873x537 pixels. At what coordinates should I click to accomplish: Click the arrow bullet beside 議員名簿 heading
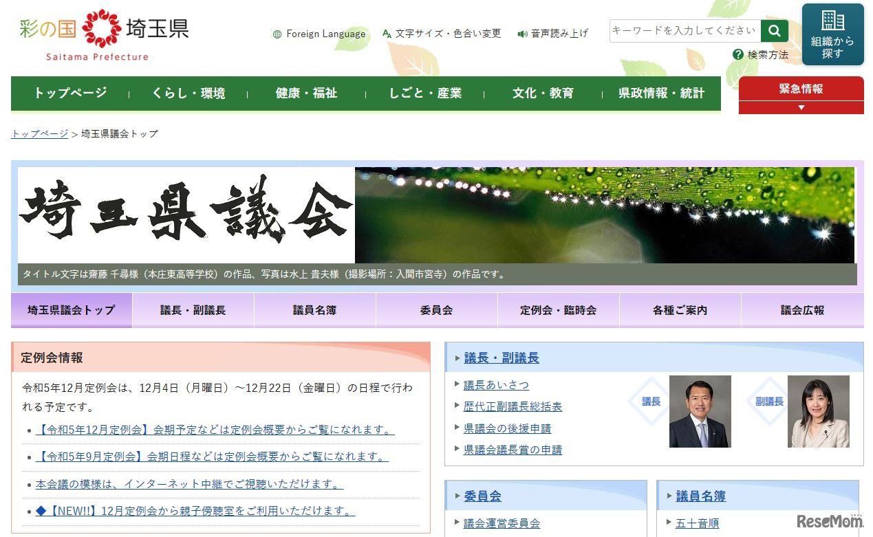669,496
